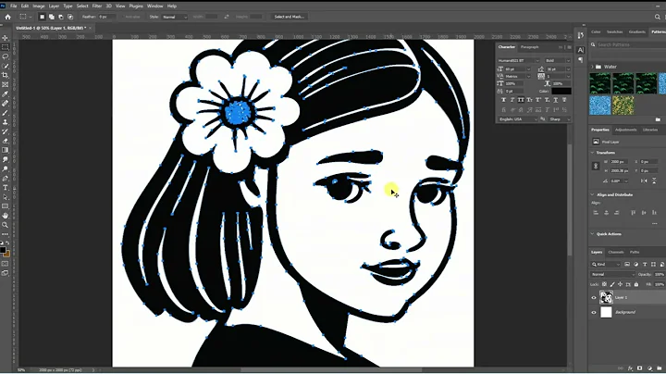Click the Search Patterns field
The image size is (666, 374).
pyautogui.click(x=630, y=44)
